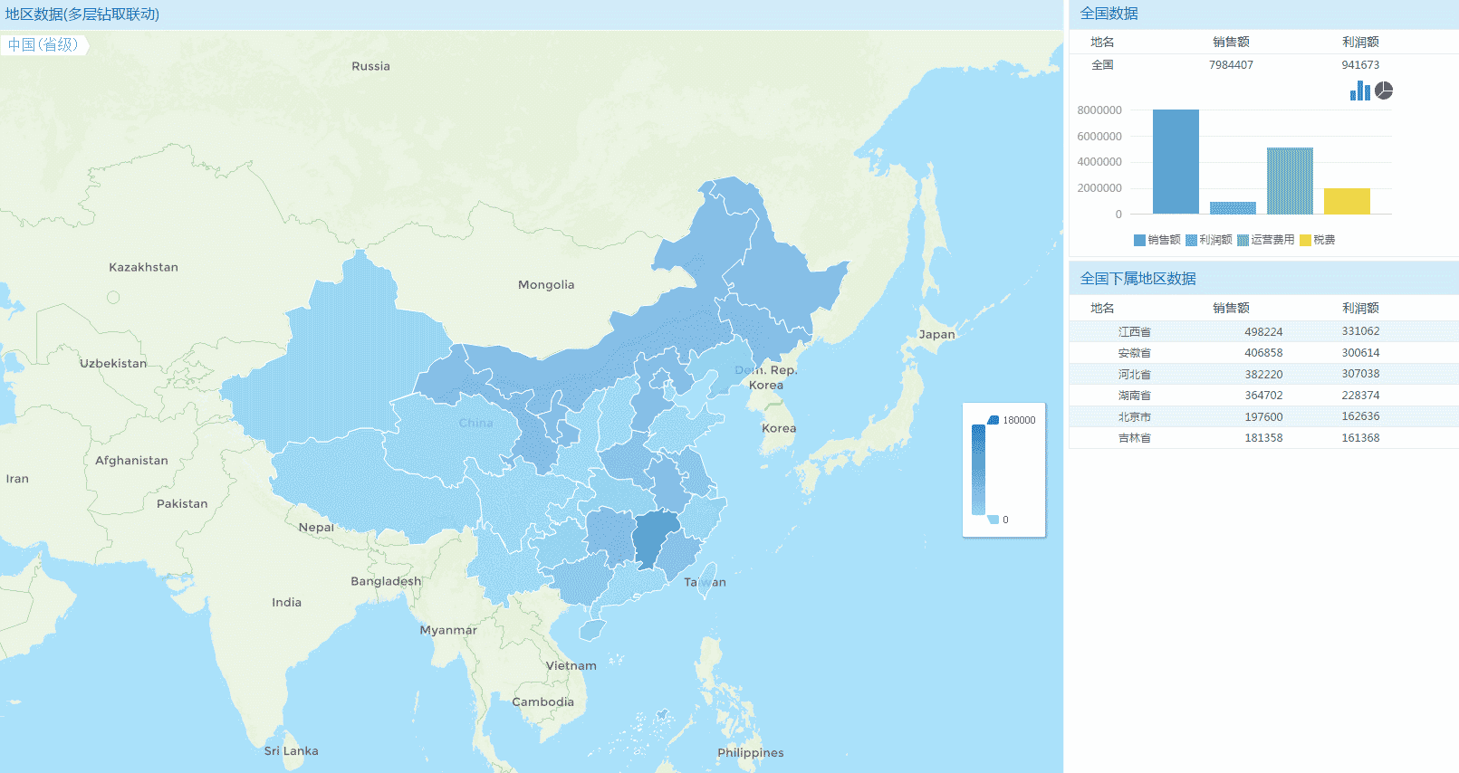
Task: Click the 地区数据(多层钻取联动) panel title
Action: click(x=82, y=14)
